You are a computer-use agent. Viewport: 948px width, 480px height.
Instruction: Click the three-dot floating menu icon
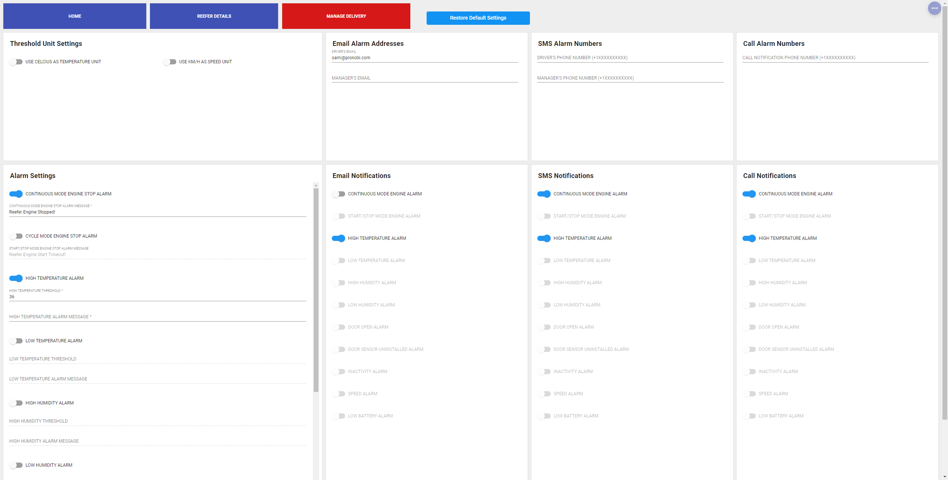[934, 8]
